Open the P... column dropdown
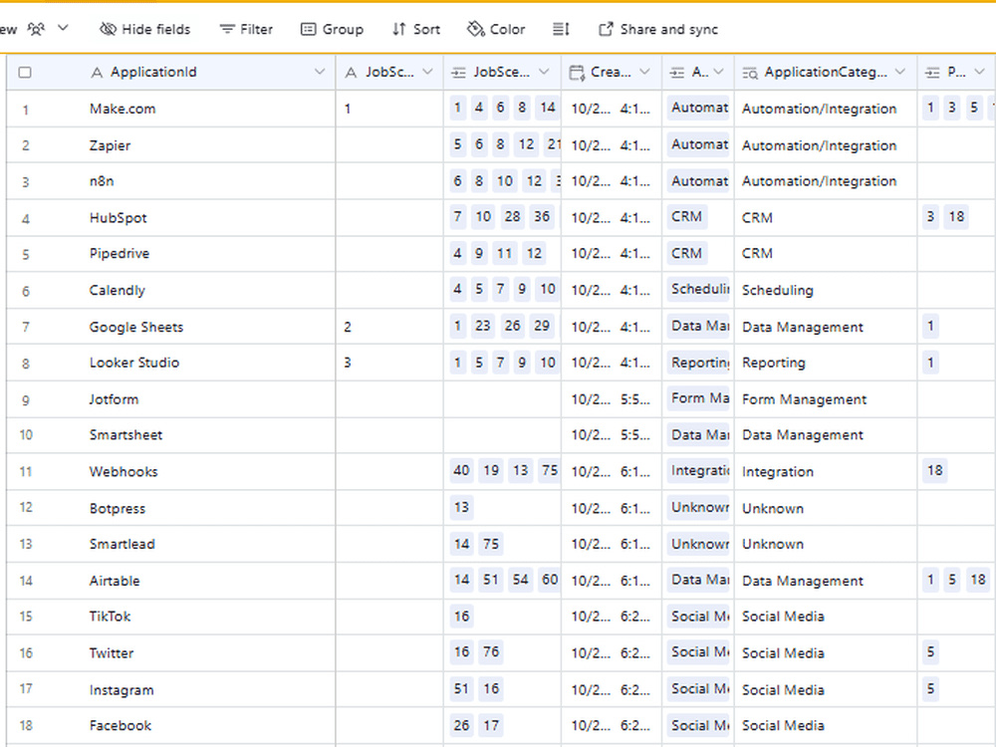The width and height of the screenshot is (996, 747). point(979,72)
